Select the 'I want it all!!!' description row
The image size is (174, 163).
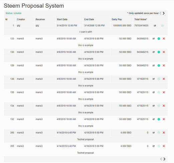[x=86, y=32]
